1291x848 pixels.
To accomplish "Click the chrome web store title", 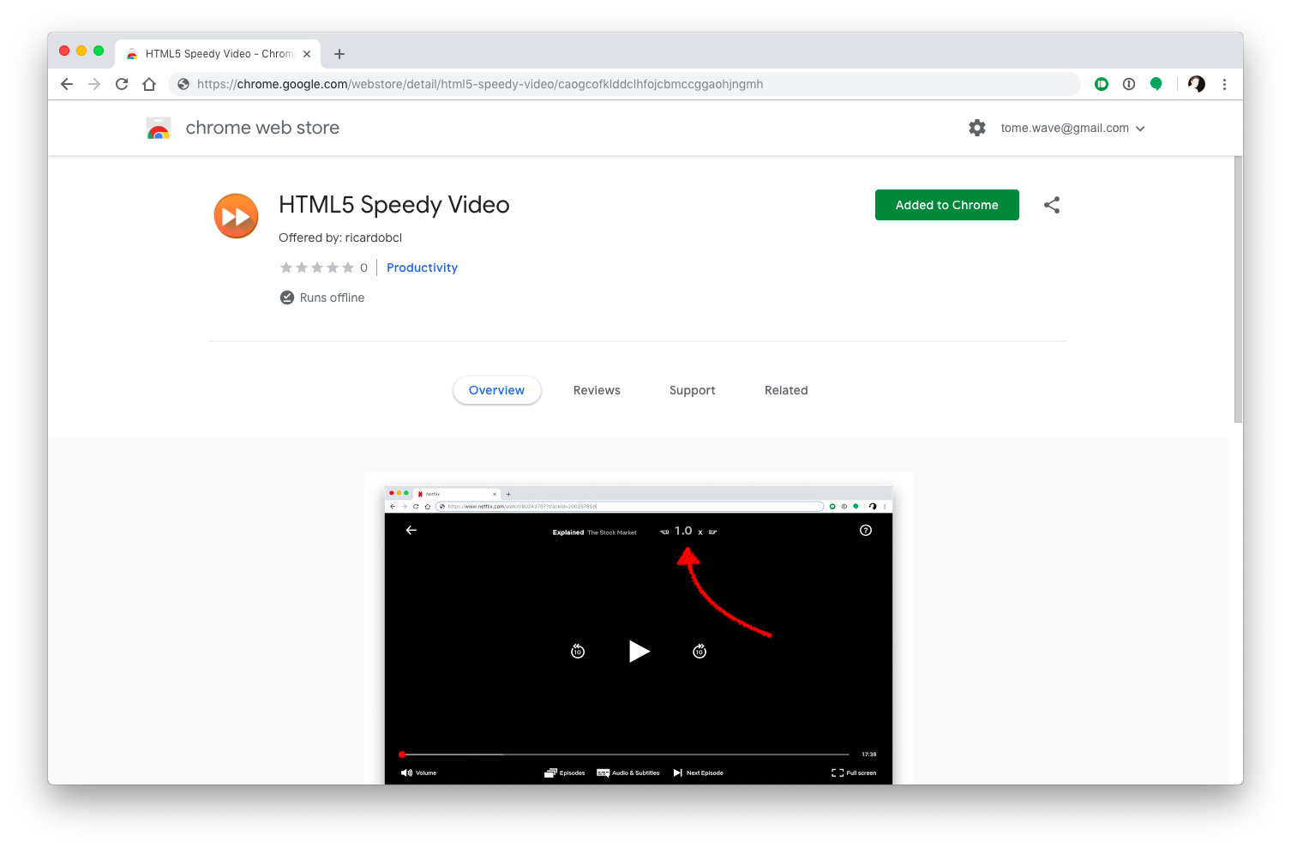I will (x=262, y=128).
